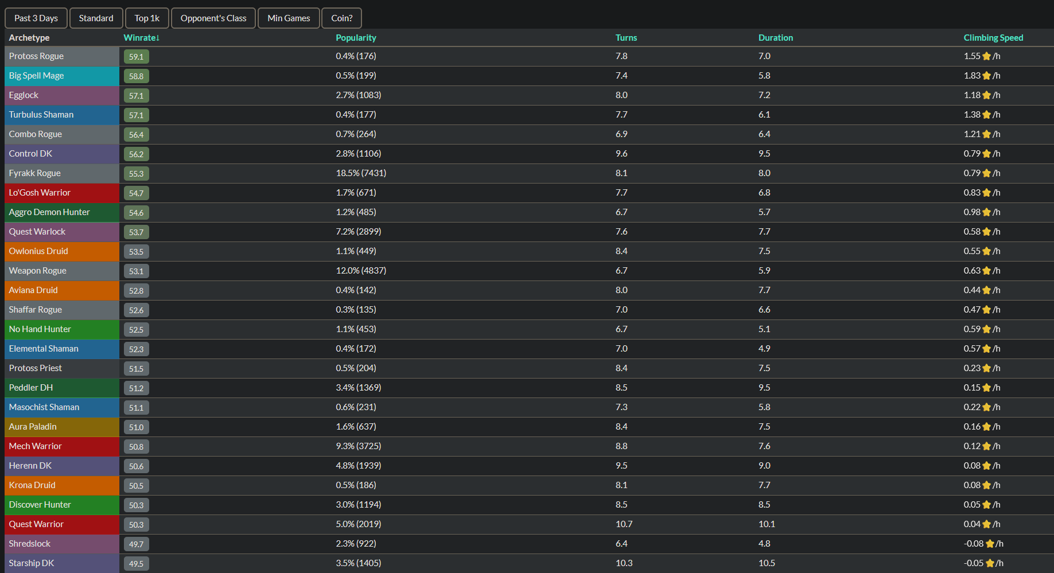Open the Big Spell Mage archetype
Viewport: 1054px width, 573px height.
pyautogui.click(x=62, y=76)
